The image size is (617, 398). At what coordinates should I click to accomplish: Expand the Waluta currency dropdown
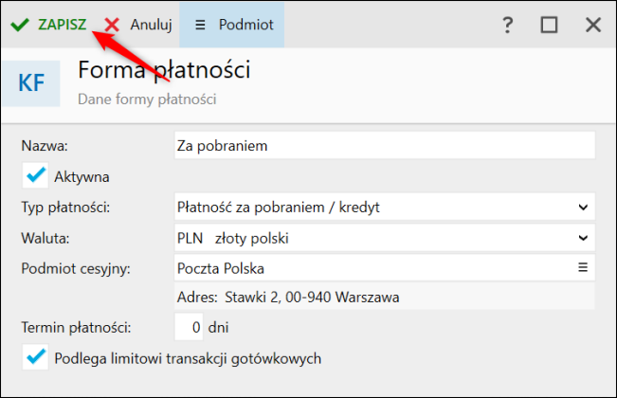(x=581, y=236)
